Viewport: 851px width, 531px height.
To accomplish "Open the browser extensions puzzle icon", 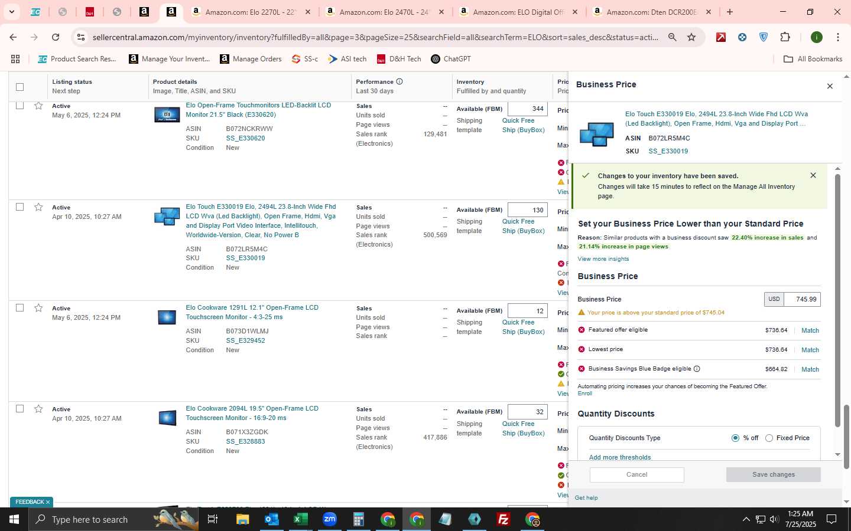I will 785,37.
